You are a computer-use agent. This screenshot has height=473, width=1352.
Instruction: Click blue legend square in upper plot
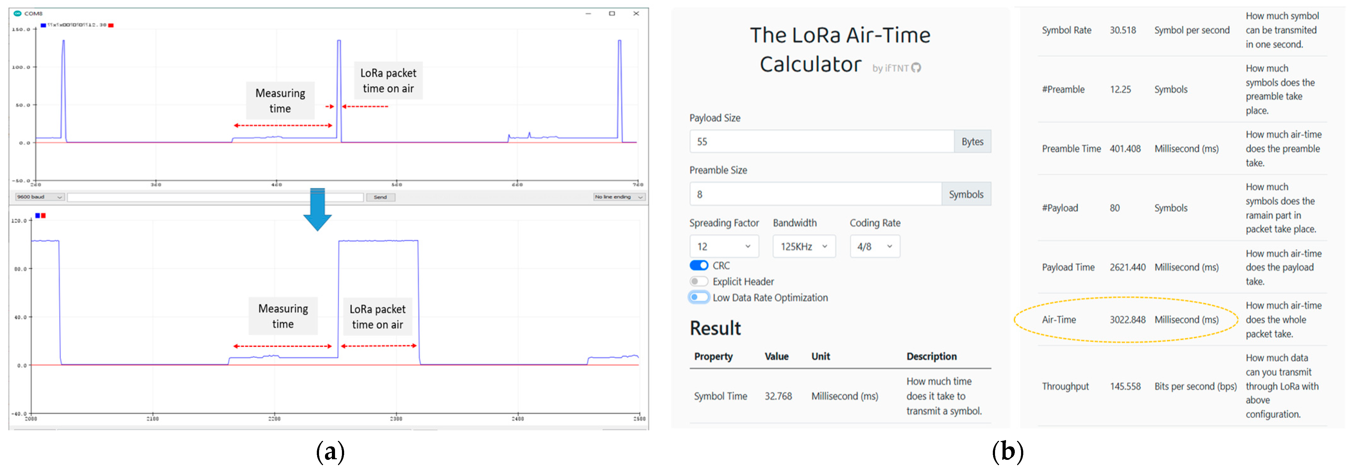(43, 25)
